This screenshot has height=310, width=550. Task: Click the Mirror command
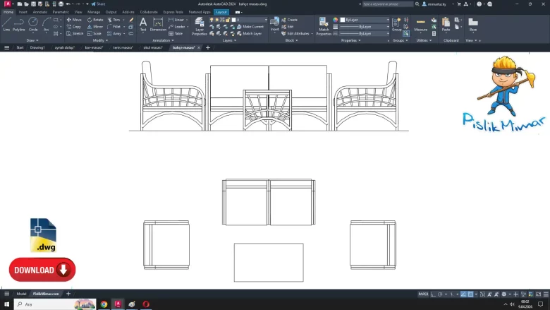tap(95, 27)
